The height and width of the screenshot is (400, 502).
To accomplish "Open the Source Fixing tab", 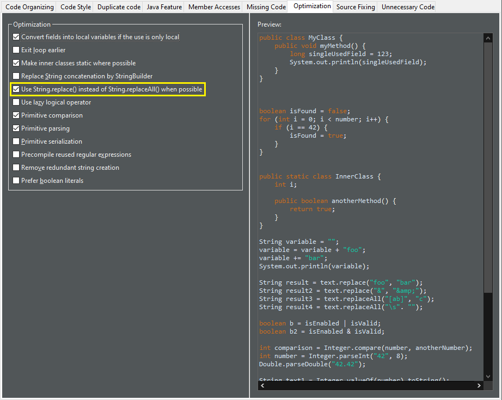I will (x=356, y=7).
